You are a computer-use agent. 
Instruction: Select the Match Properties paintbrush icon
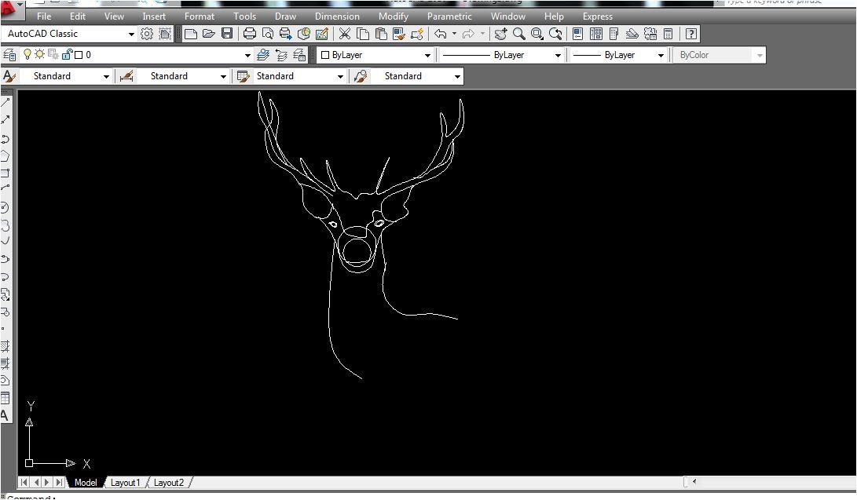tap(416, 34)
